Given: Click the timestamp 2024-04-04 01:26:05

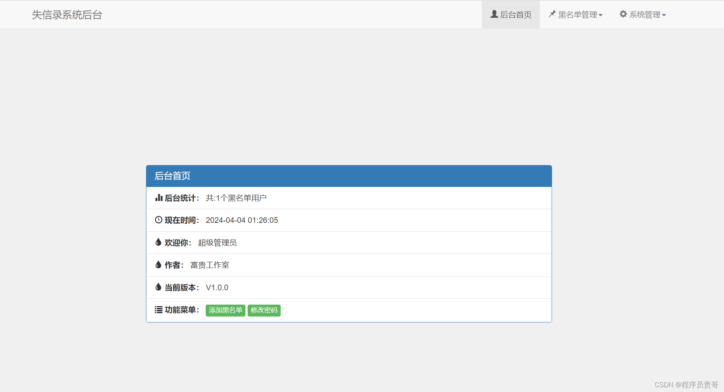Looking at the screenshot, I should click(242, 220).
